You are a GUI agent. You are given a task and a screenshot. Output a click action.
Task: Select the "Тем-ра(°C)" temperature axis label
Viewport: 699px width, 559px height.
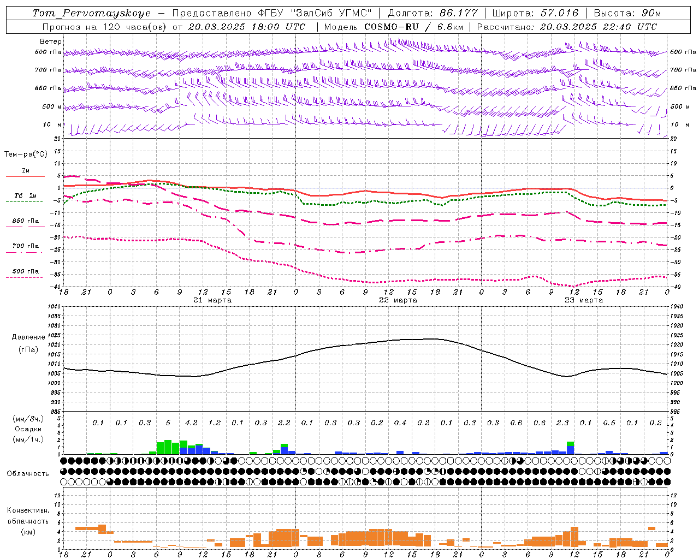tap(26, 154)
